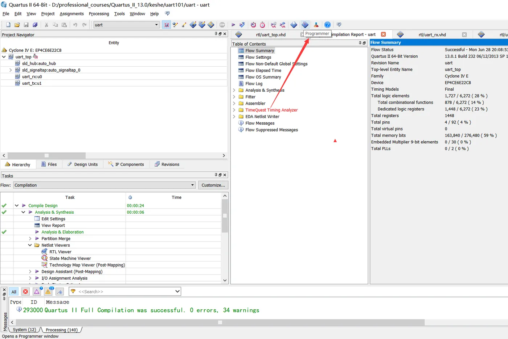Switch to the Files tab
Screen dimensions: 508x339
[x=49, y=164]
